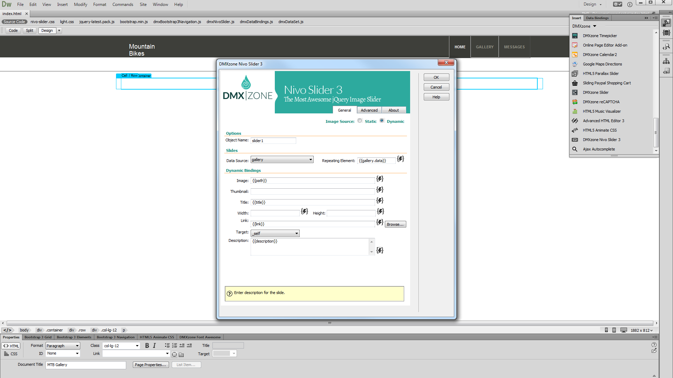673x378 pixels.
Task: Switch to Code view
Action: pyautogui.click(x=13, y=30)
